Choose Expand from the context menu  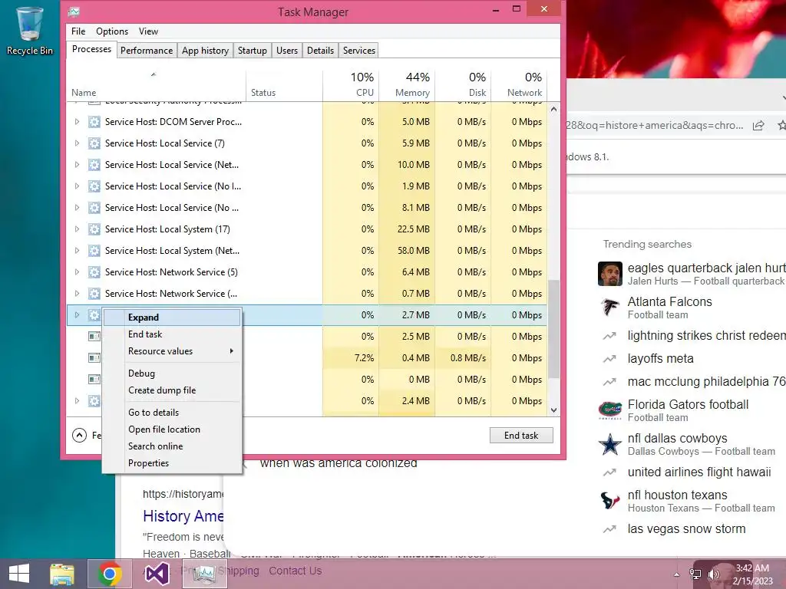point(172,318)
